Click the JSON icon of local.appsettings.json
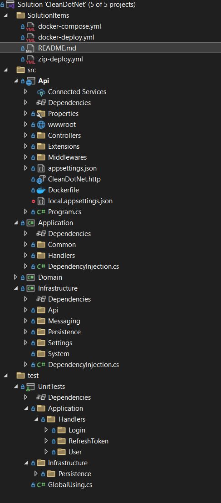The image size is (221, 503). click(41, 201)
